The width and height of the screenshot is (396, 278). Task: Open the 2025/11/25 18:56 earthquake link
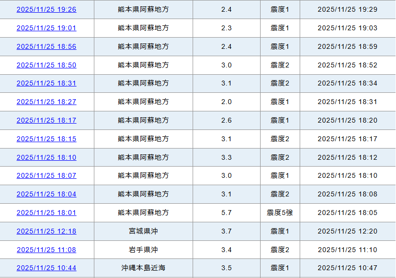46,46
